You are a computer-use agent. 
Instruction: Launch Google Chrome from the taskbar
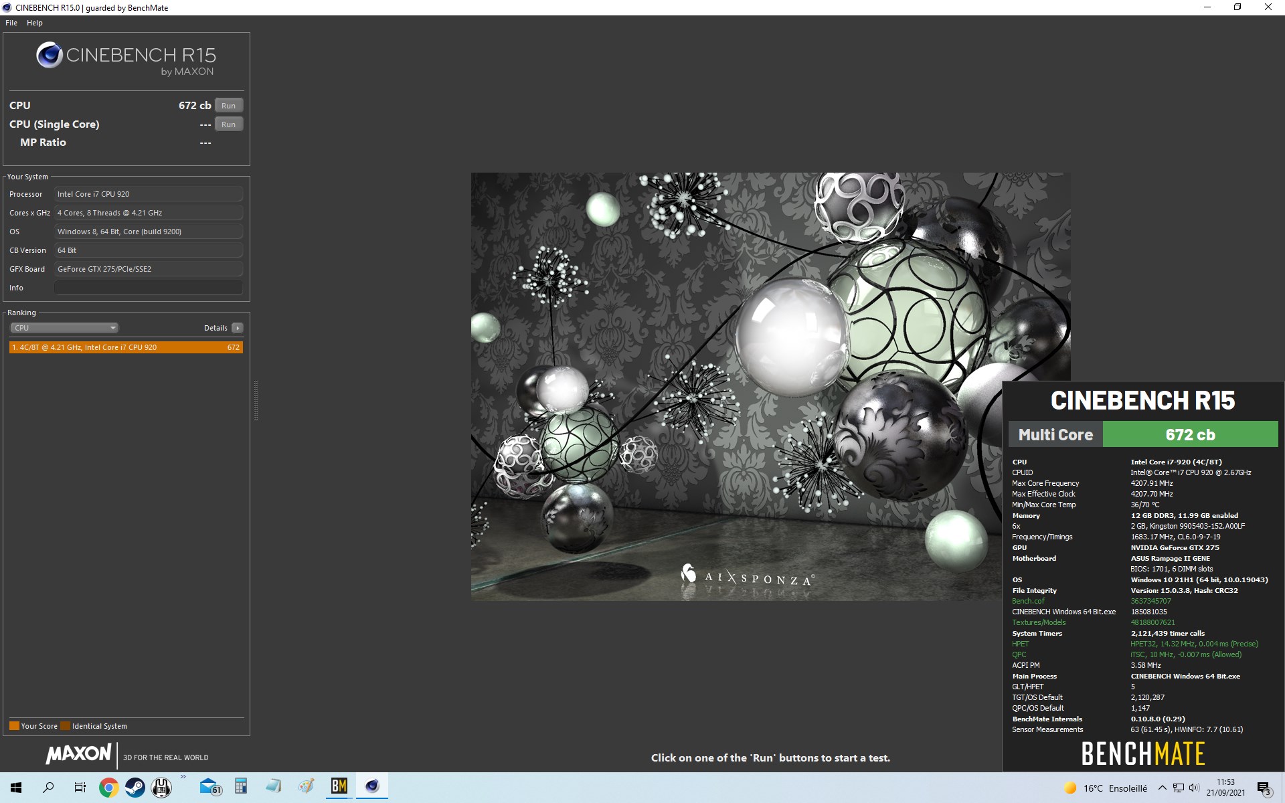pyautogui.click(x=108, y=788)
